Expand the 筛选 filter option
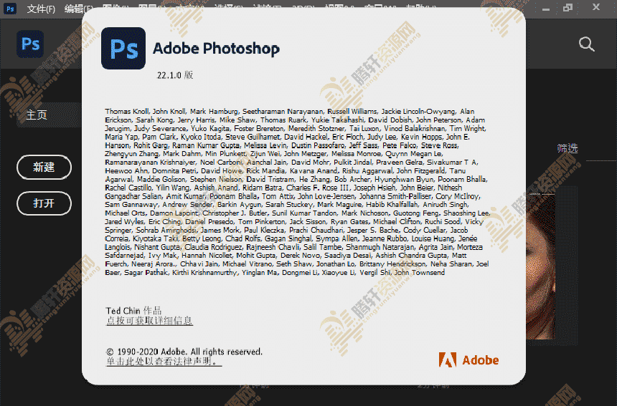Screen dimensions: 617x406 567,148
